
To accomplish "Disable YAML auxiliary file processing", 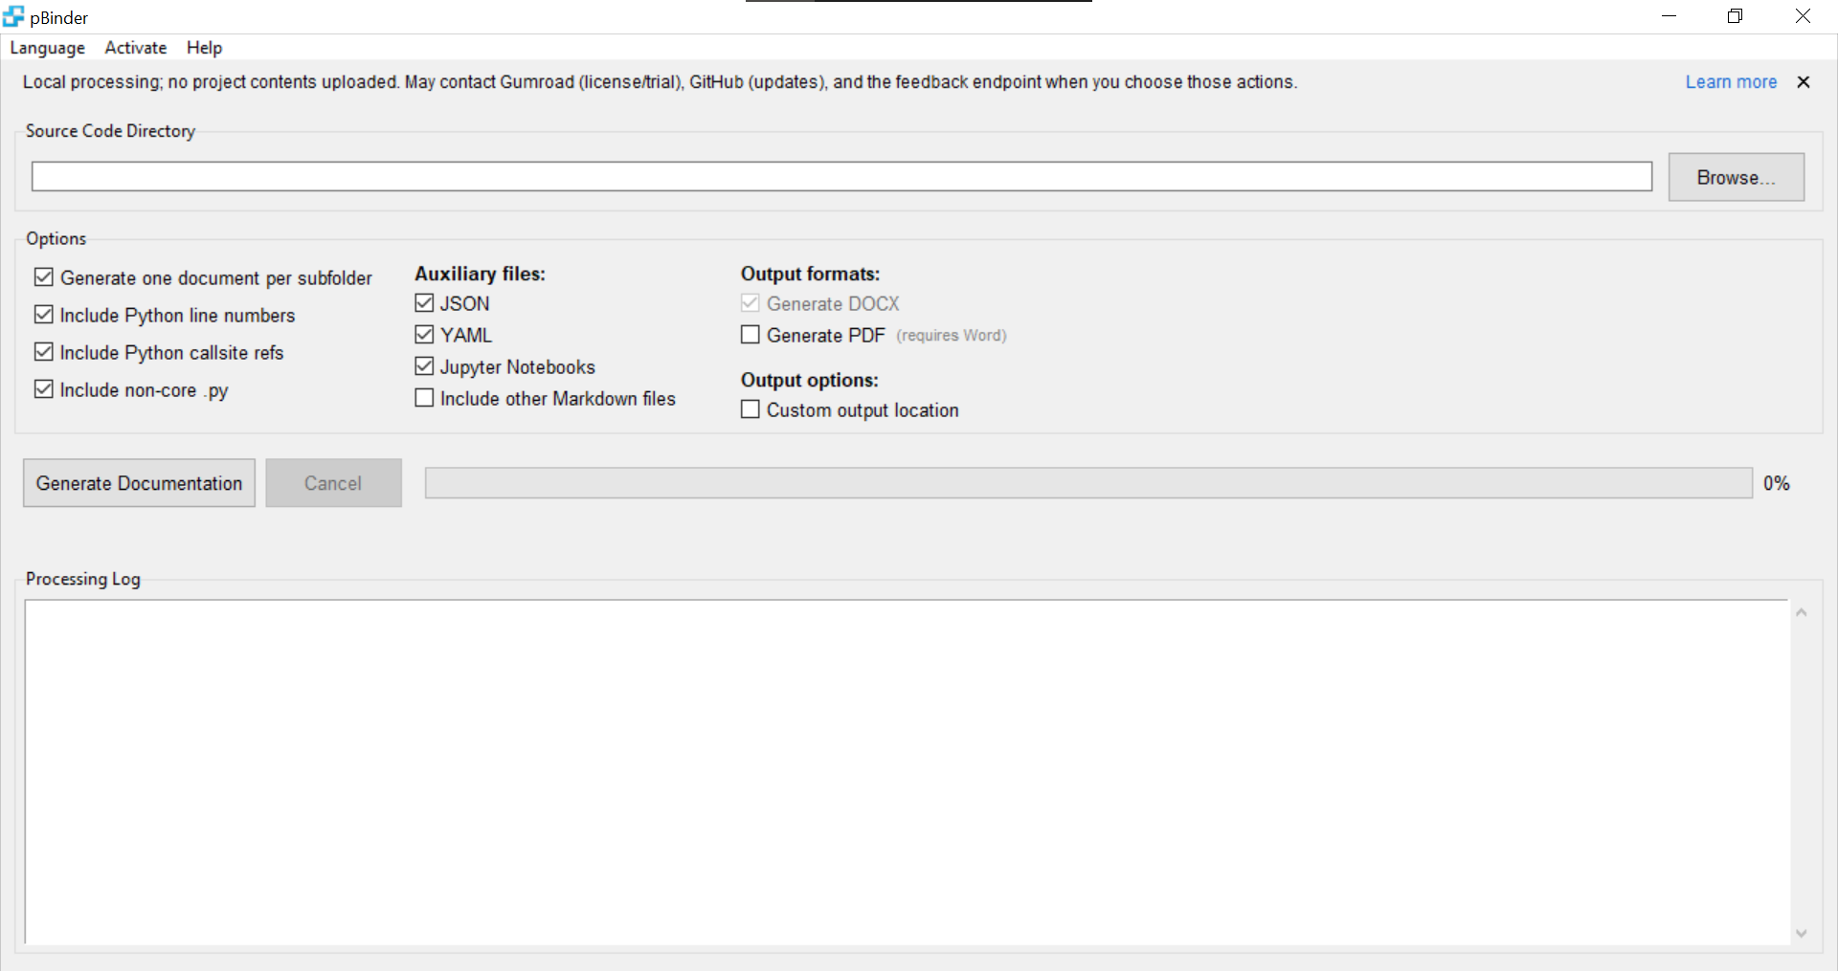I will point(424,334).
